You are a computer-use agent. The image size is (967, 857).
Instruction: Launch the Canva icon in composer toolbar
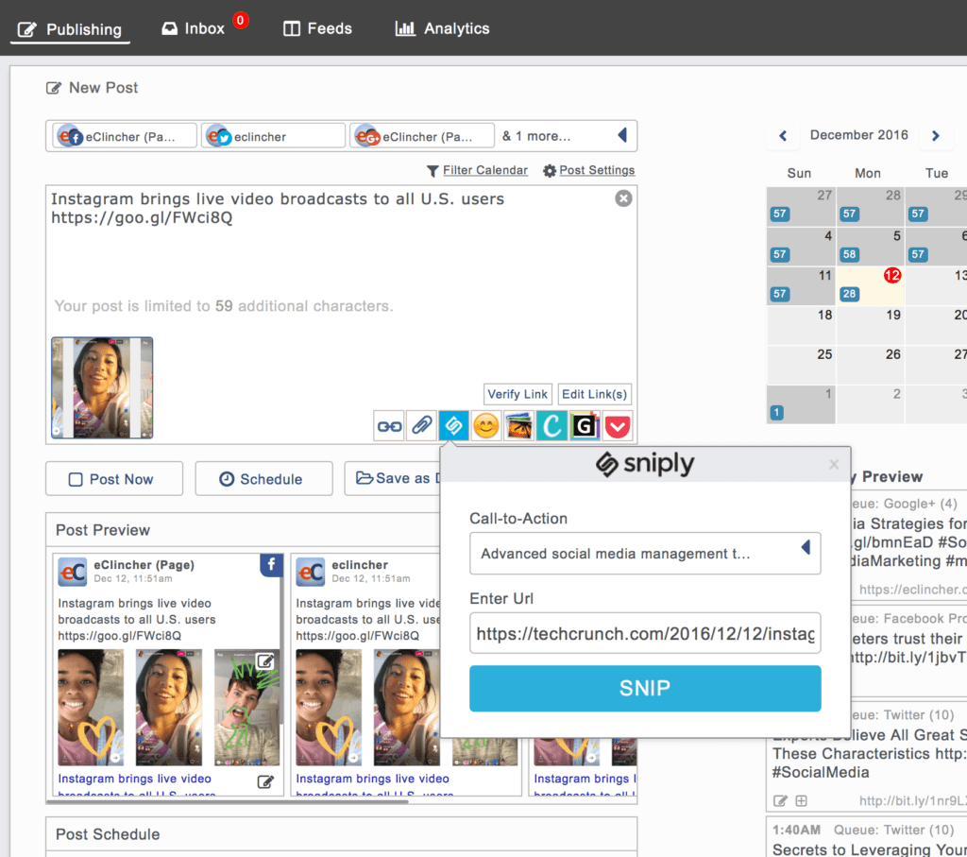(x=551, y=426)
